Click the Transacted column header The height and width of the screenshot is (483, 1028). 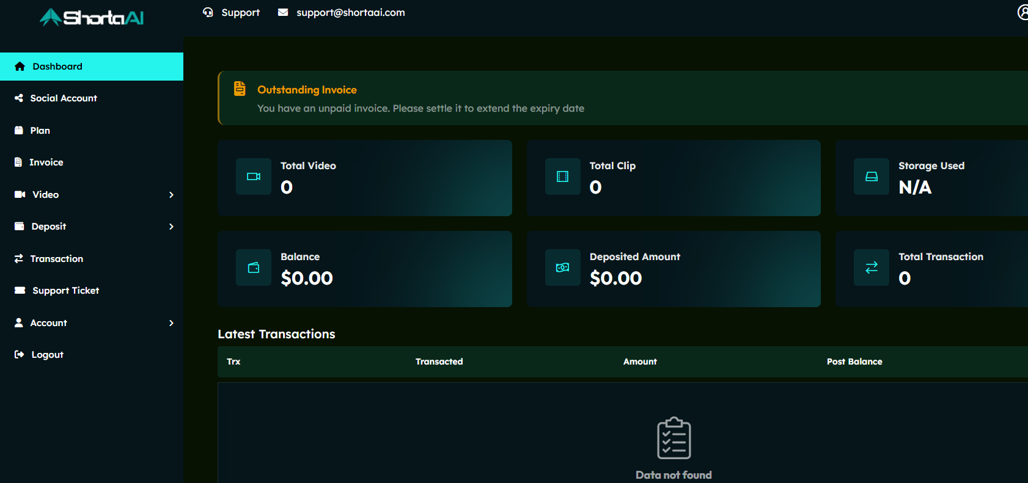[x=439, y=361]
